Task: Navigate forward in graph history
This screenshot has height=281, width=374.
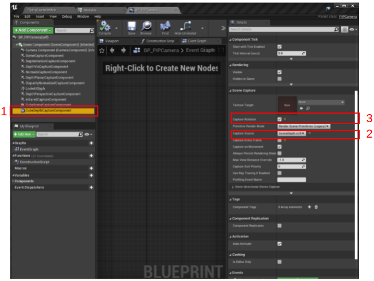Action: coord(123,50)
